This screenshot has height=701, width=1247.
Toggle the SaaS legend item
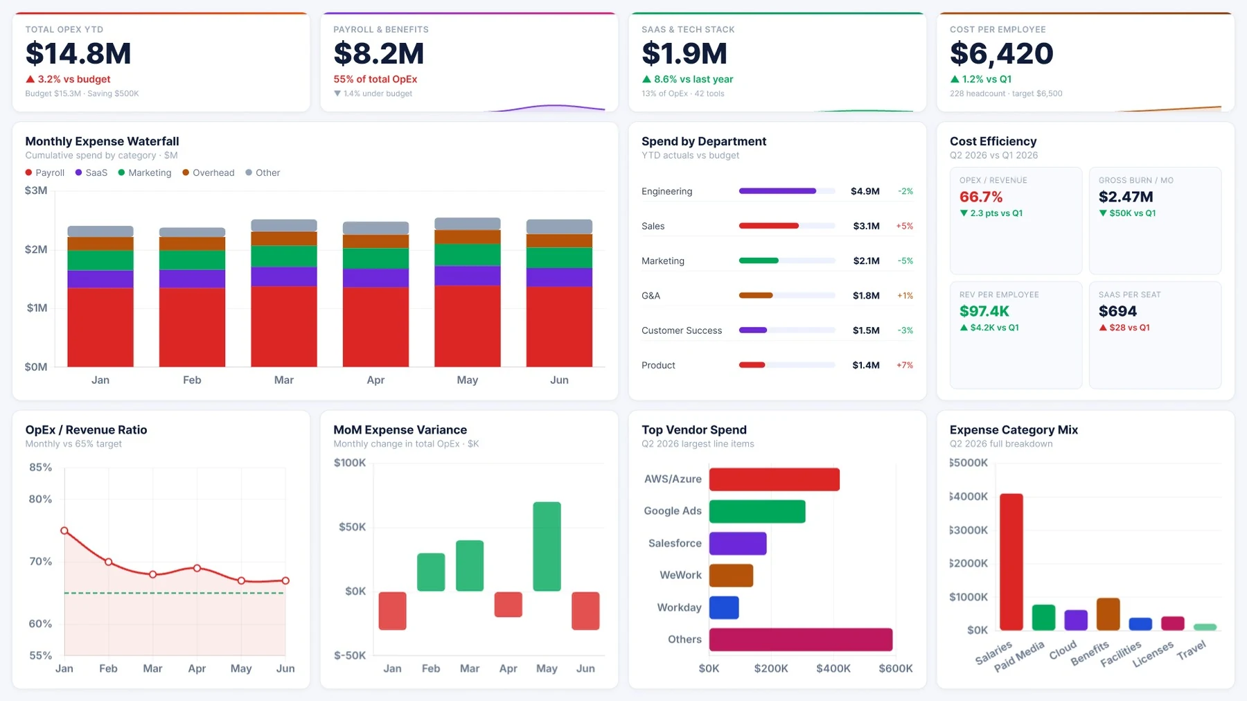(91, 172)
